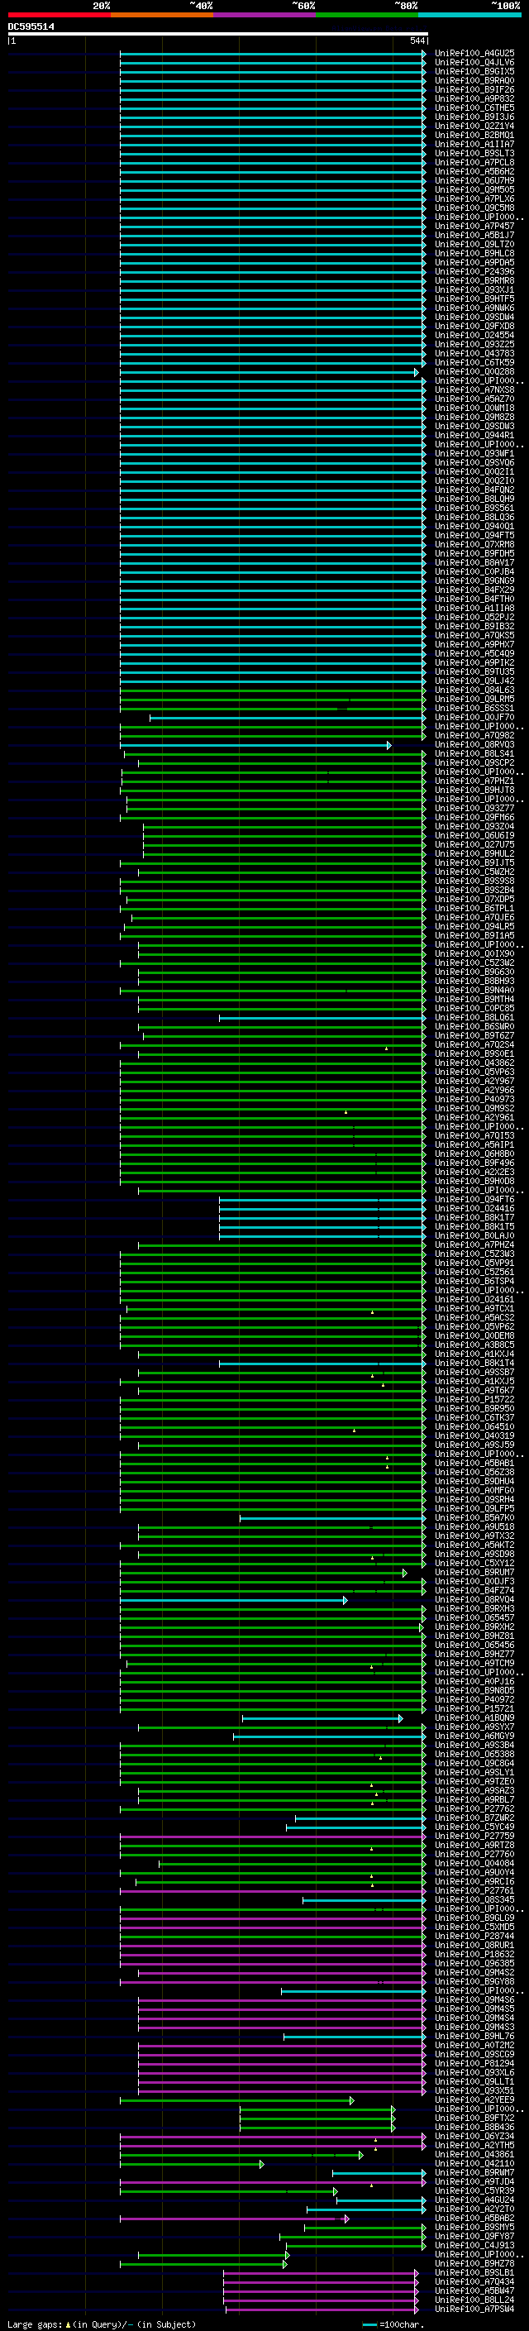Viewport: 529px width, 2331px height.
Task: Click UniRef100_A6MGY9 label
Action: pyautogui.click(x=474, y=1736)
